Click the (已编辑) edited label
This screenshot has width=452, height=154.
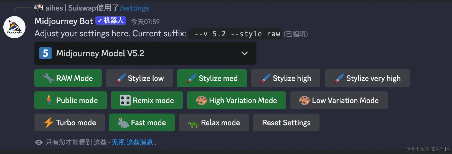tap(296, 34)
